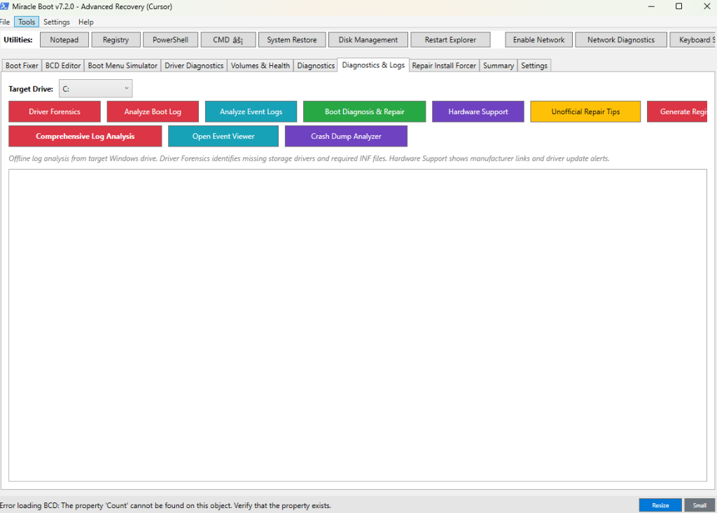Run Driver Forensics
Image resolution: width=717 pixels, height=513 pixels.
[x=54, y=111]
